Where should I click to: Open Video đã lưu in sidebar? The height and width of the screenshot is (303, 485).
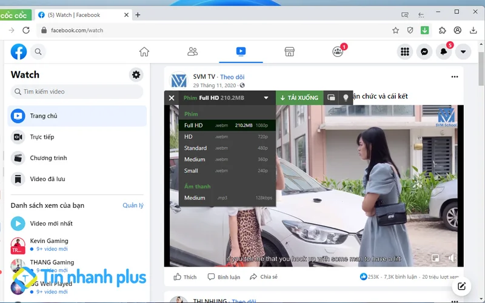point(77,179)
